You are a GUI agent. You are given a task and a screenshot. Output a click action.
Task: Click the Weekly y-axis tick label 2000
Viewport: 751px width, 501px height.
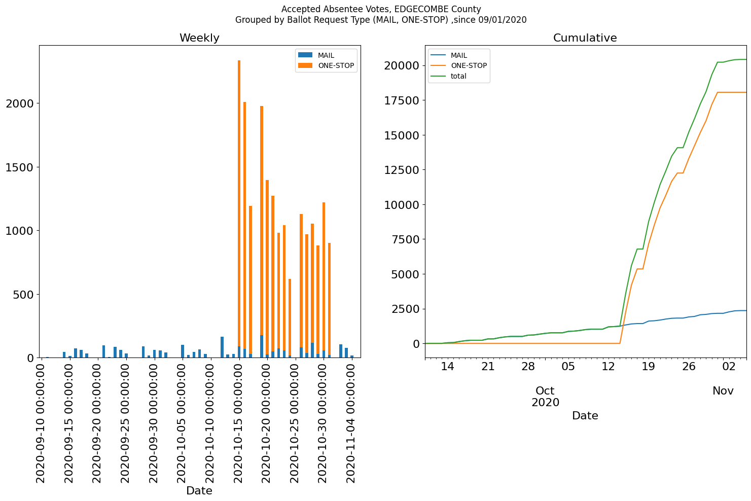click(19, 103)
